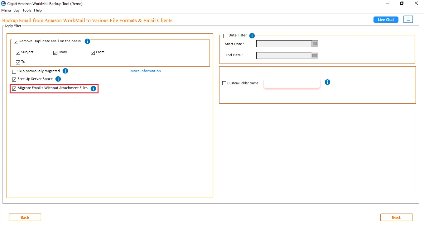Close the Cigati Backup Tool window
424x226 pixels.
[416, 3]
